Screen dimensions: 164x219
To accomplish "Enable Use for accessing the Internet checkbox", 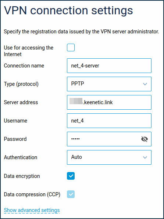I will [71, 47].
